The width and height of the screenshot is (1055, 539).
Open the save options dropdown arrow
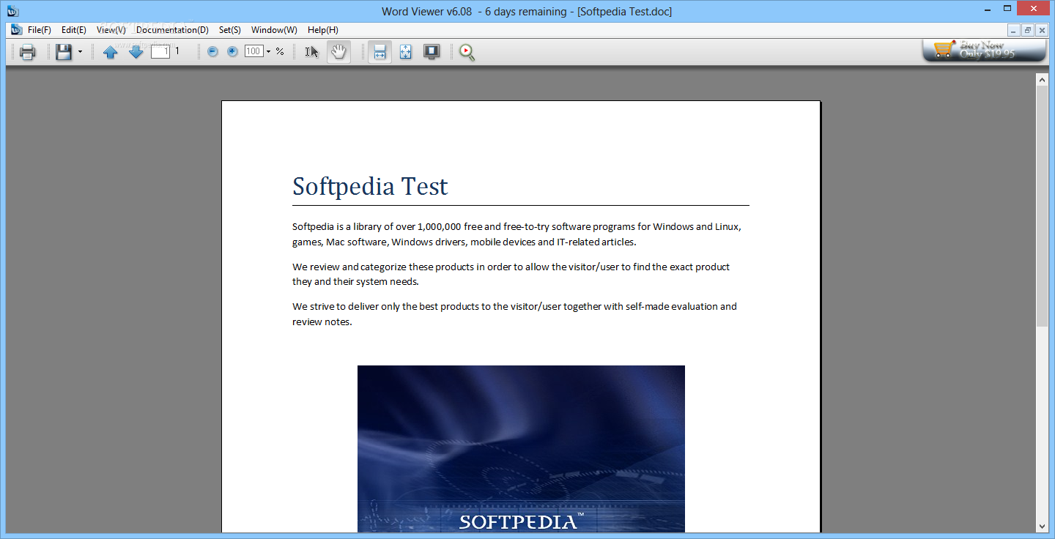coord(80,52)
